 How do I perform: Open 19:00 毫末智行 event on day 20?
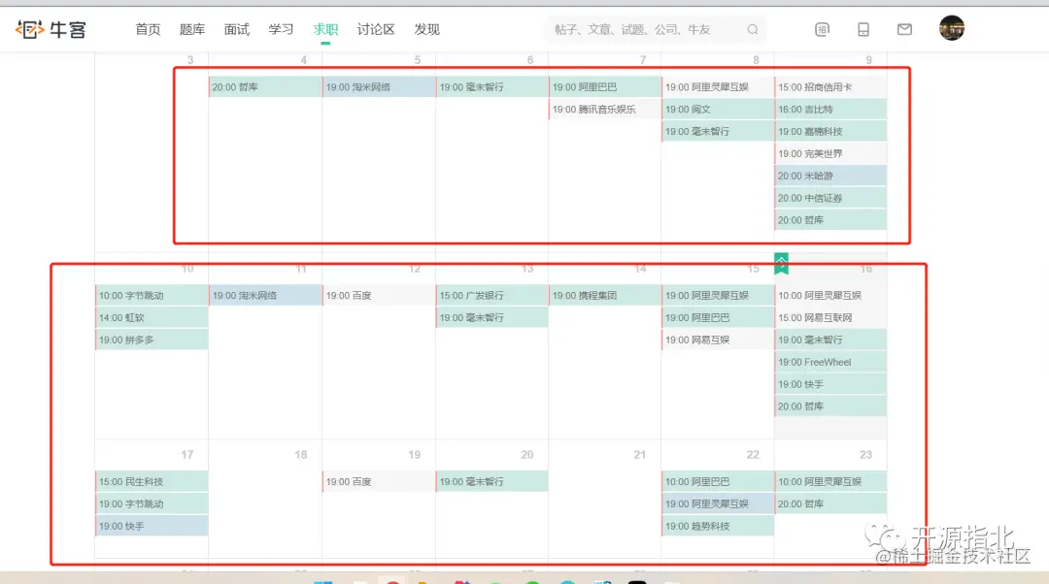[x=491, y=482]
